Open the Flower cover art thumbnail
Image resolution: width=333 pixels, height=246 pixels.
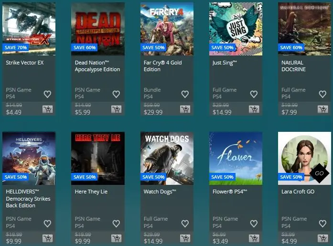pyautogui.click(x=236, y=158)
